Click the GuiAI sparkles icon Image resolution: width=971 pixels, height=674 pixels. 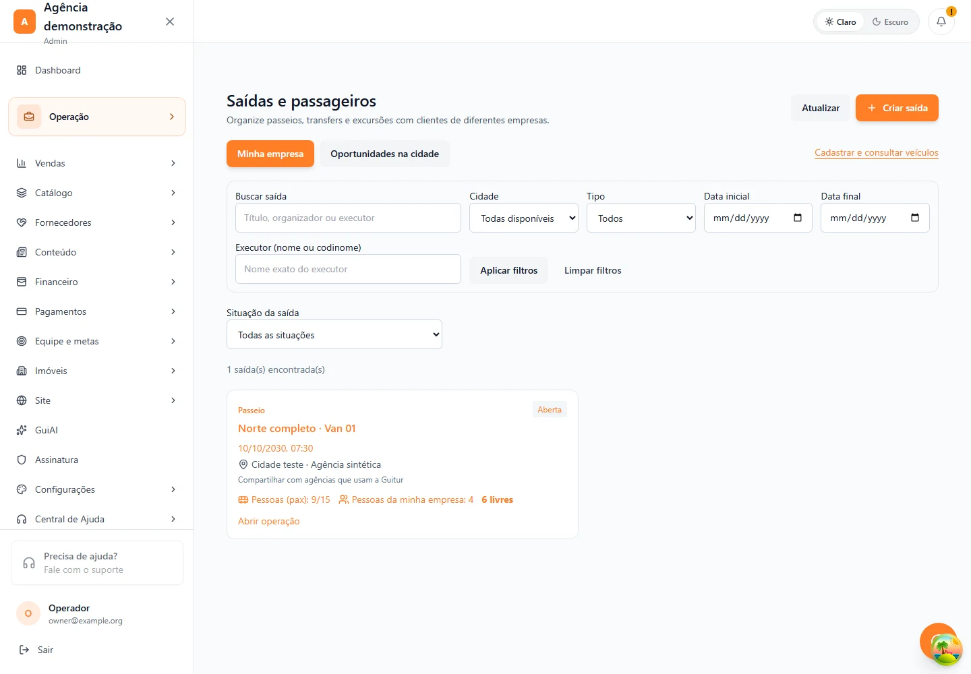coord(22,430)
